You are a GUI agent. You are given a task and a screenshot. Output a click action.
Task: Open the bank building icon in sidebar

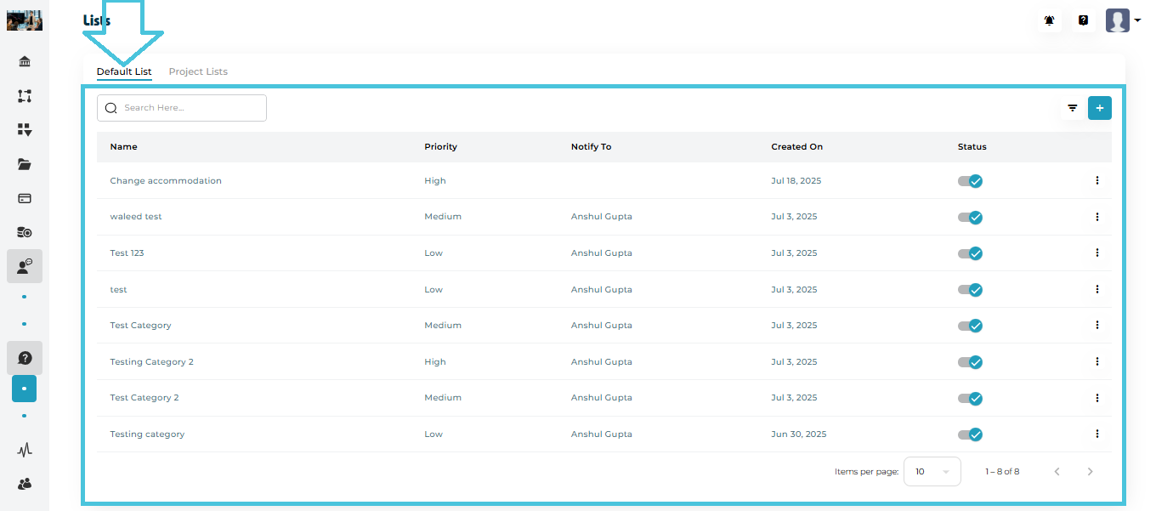[25, 62]
